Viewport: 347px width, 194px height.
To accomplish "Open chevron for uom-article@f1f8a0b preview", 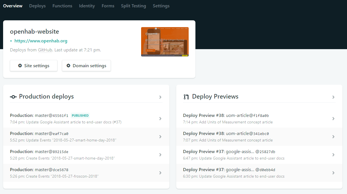I will (x=333, y=119).
